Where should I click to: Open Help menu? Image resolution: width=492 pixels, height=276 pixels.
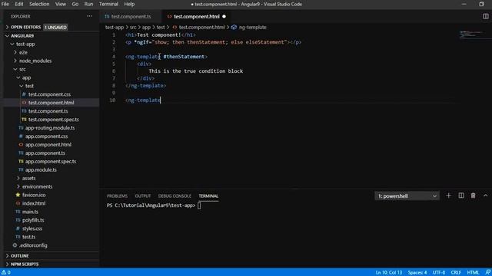[129, 4]
